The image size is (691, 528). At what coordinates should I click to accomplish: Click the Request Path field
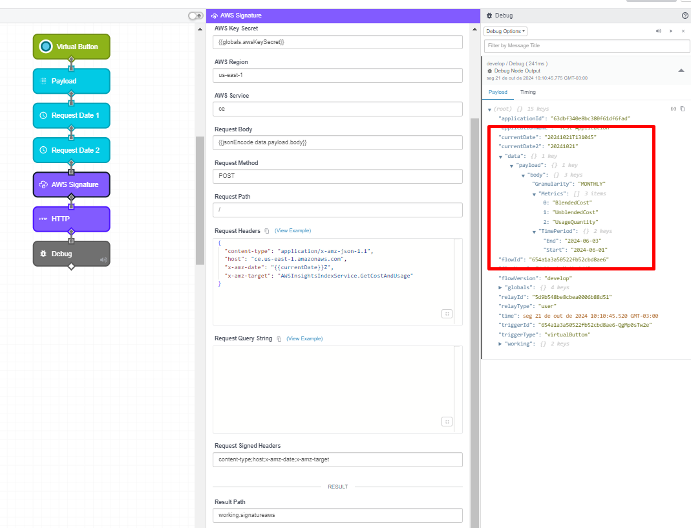[x=337, y=210]
